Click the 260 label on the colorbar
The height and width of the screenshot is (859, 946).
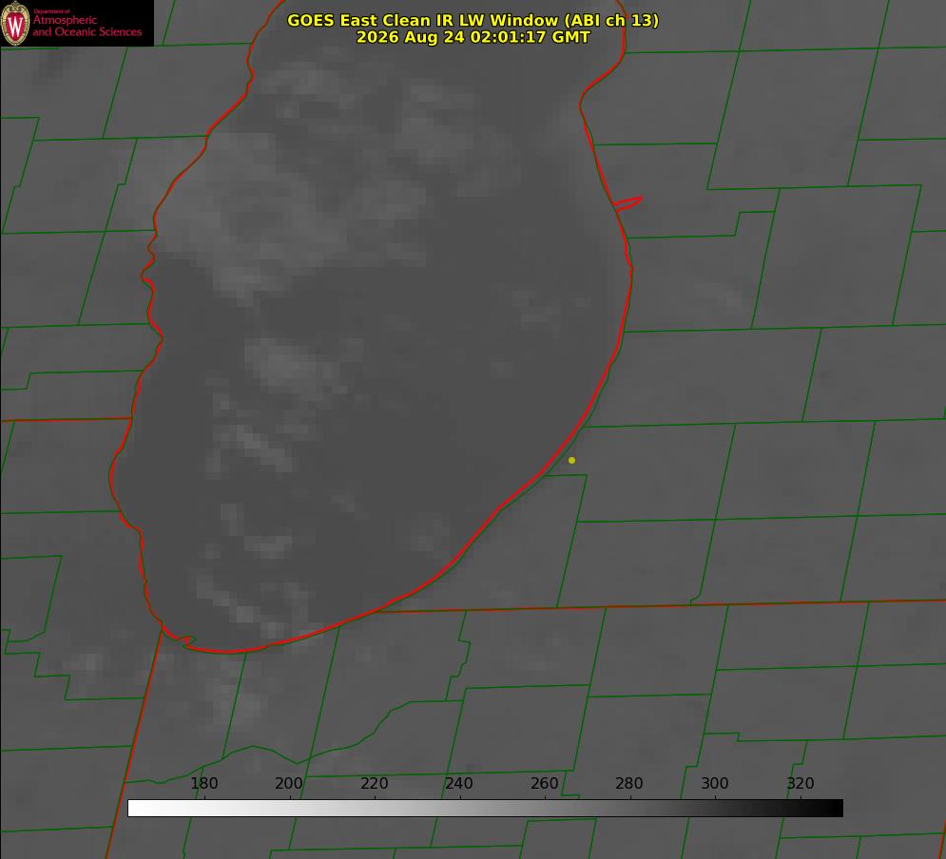point(544,783)
